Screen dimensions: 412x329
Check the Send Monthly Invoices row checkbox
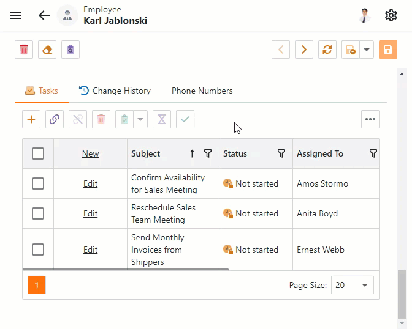38,250
